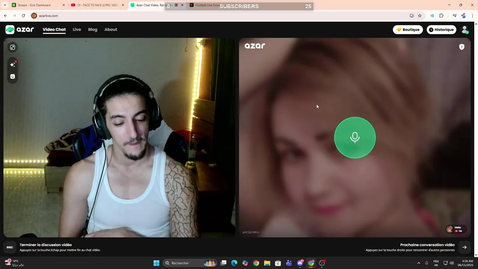Open the fullscreen expand icon on local video
Image resolution: width=478 pixels, height=269 pixels.
pos(13,47)
